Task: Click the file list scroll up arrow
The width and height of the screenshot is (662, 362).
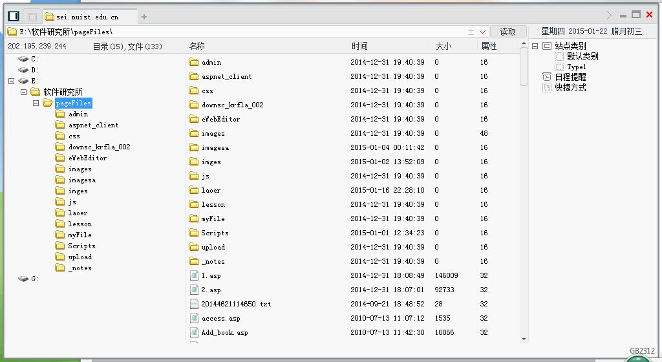Action: (524, 43)
